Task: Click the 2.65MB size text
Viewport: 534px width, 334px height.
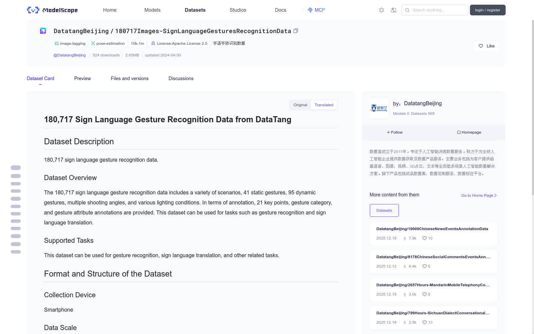Action: pyautogui.click(x=132, y=55)
